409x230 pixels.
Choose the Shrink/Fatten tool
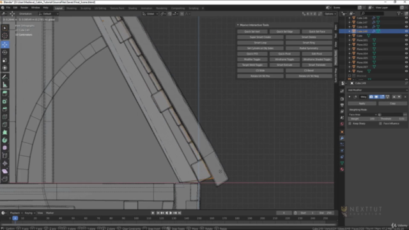[4, 164]
